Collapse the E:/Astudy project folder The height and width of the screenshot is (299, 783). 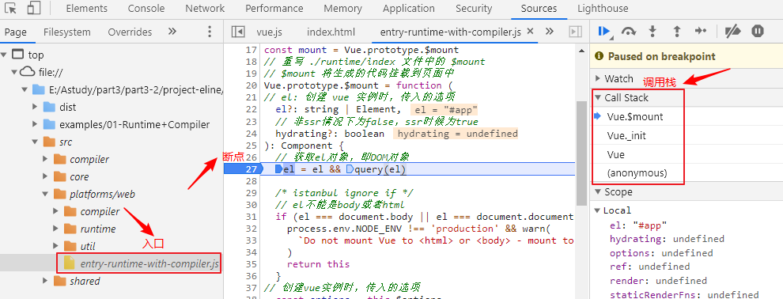tap(25, 90)
